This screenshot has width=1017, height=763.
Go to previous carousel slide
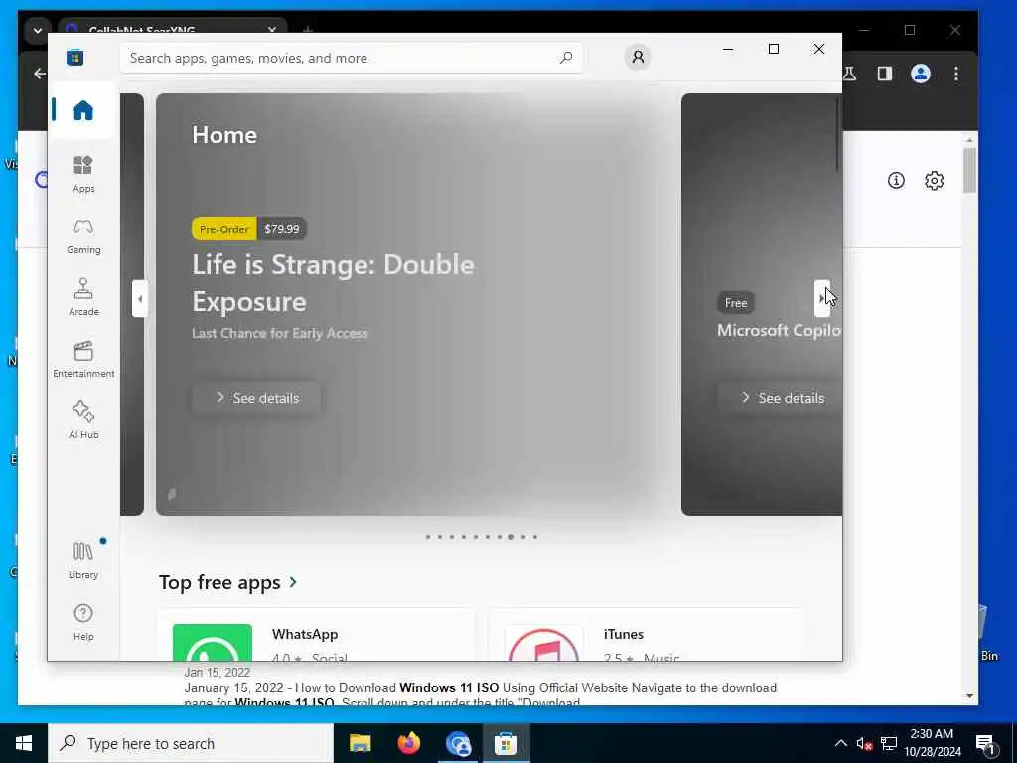coord(139,298)
